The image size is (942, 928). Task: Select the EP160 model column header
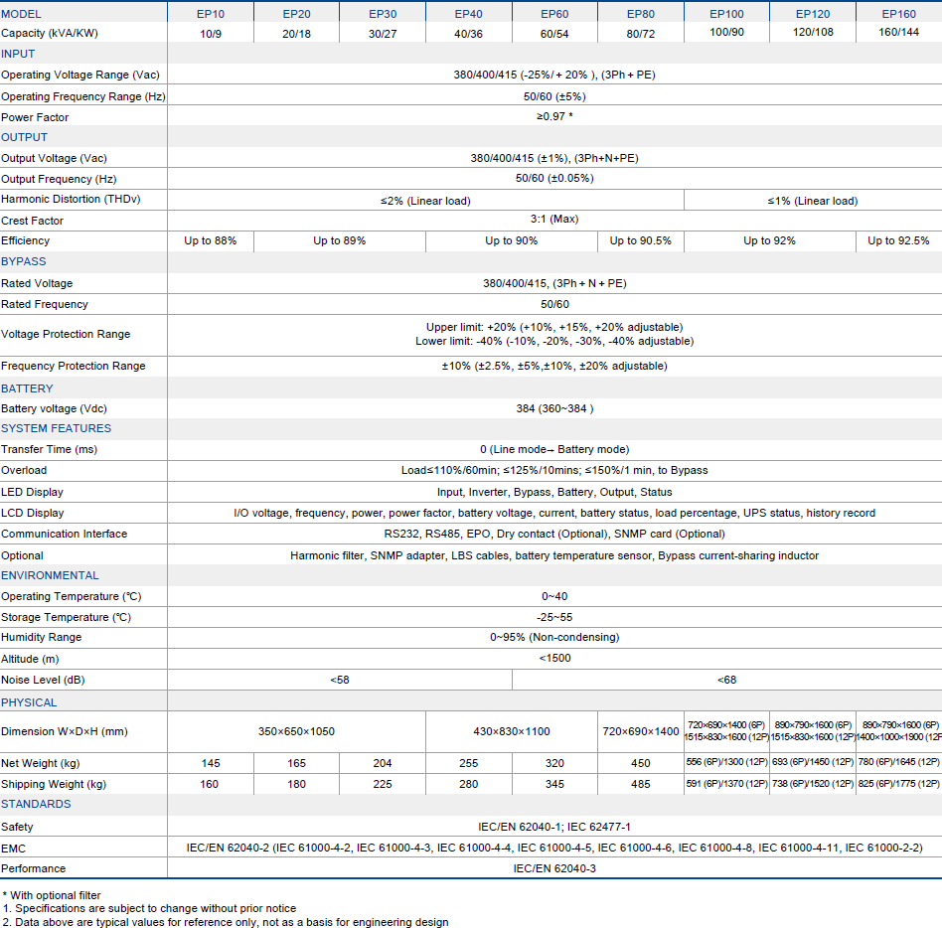[x=898, y=14]
